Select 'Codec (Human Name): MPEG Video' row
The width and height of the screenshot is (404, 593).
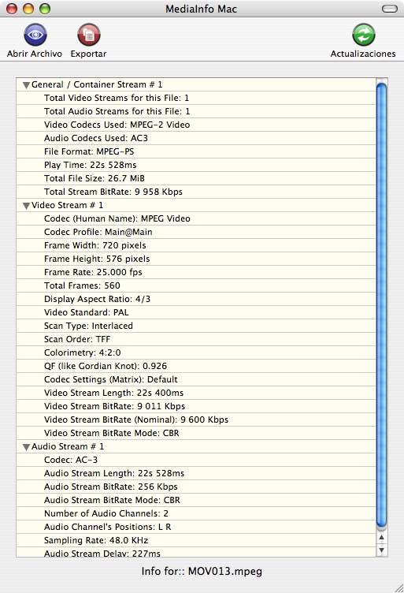tap(196, 218)
